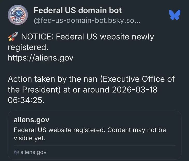
Task: Click the bold aliens.gov link card title
Action: pyautogui.click(x=31, y=120)
